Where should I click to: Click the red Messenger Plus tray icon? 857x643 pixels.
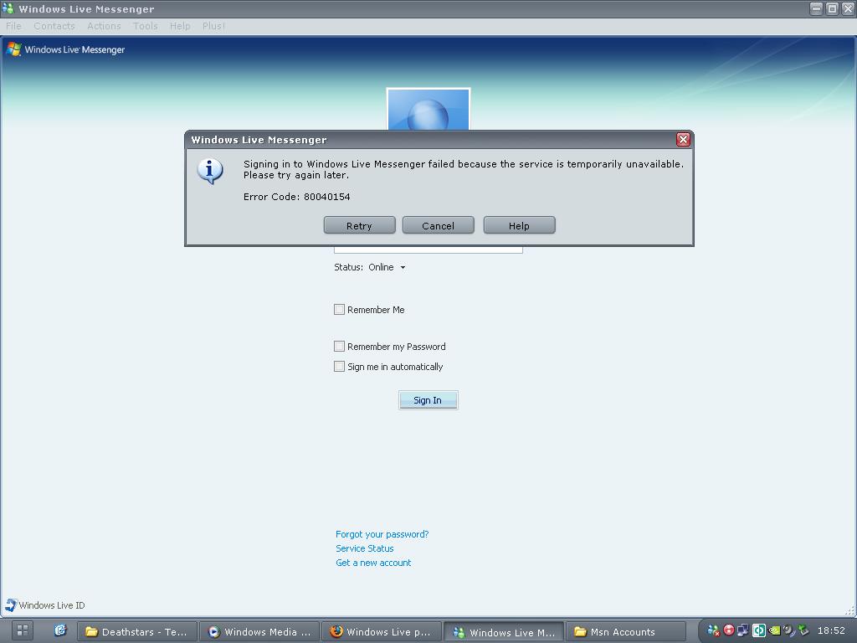coord(728,630)
